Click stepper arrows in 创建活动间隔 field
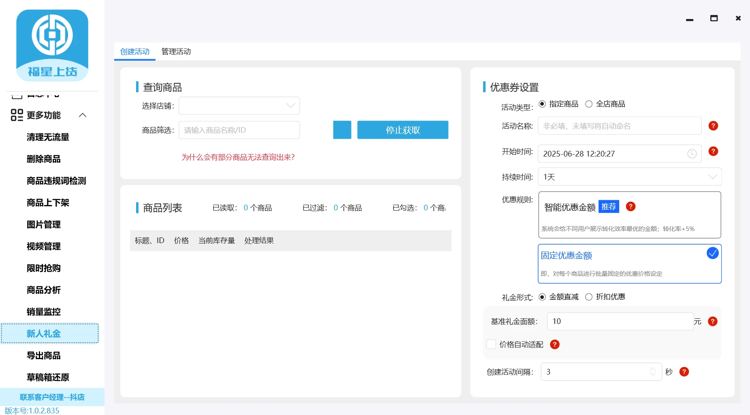The width and height of the screenshot is (750, 415). coord(652,372)
